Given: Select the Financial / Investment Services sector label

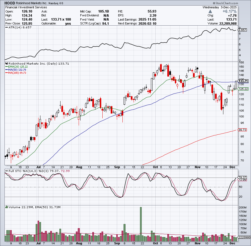Looking at the screenshot, I should 26,7.
